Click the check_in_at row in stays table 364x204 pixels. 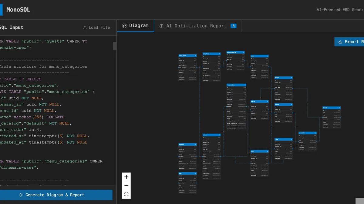coord(260,166)
